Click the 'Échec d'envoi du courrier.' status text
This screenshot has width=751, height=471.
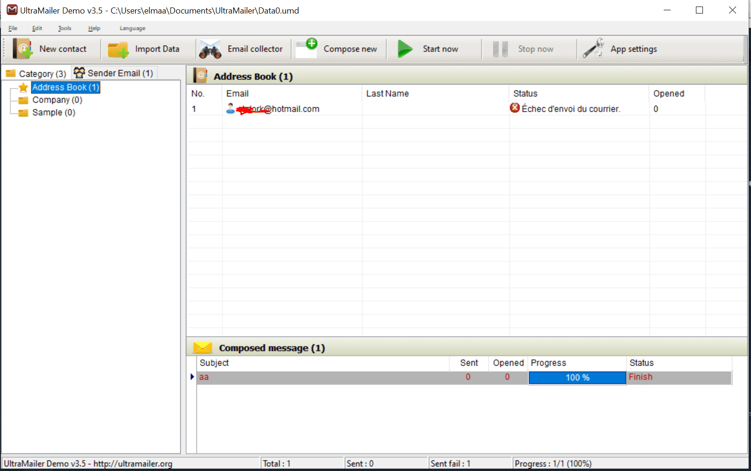coord(571,109)
